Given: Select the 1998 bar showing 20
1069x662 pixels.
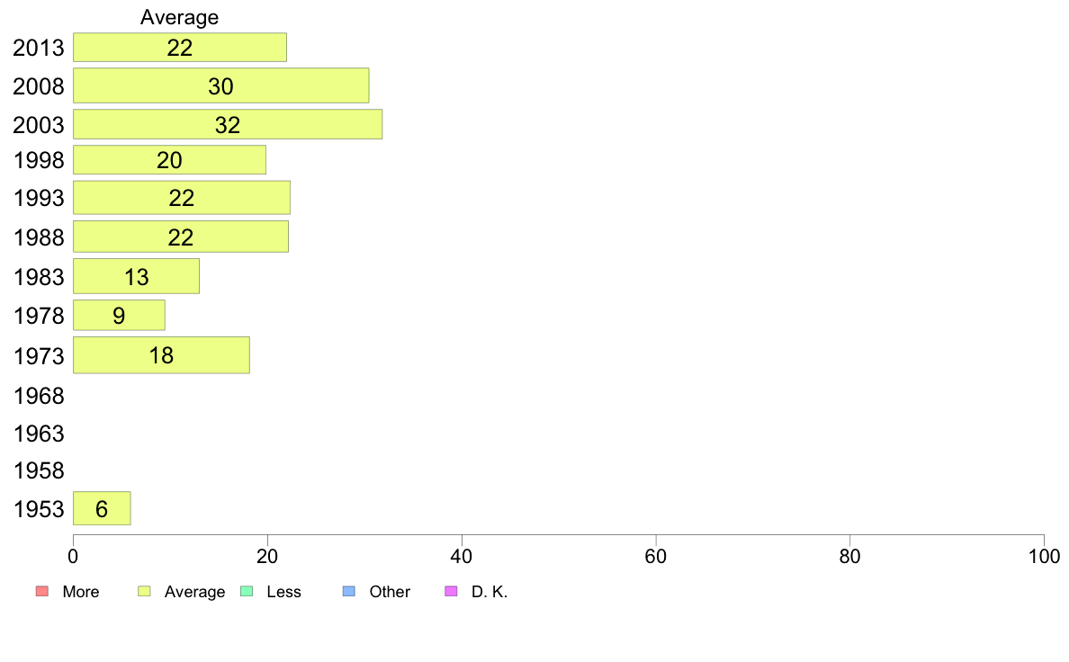Looking at the screenshot, I should click(x=170, y=160).
